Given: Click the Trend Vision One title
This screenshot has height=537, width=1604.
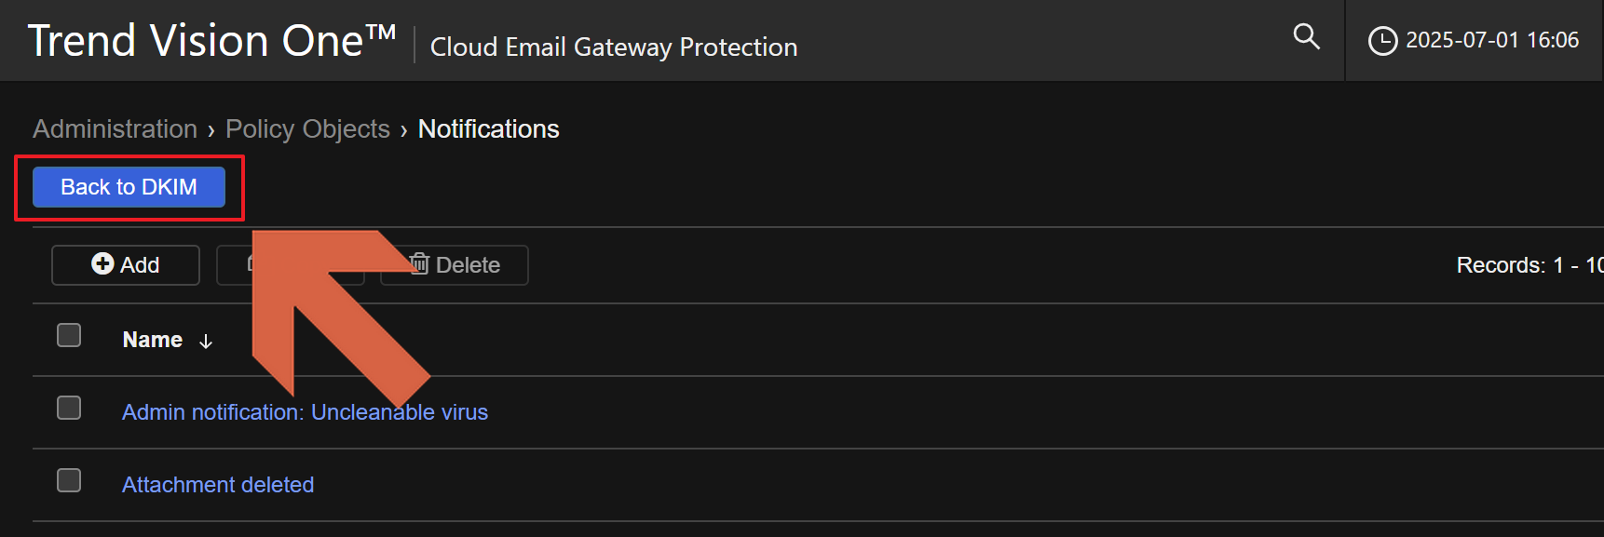Looking at the screenshot, I should coord(211,41).
